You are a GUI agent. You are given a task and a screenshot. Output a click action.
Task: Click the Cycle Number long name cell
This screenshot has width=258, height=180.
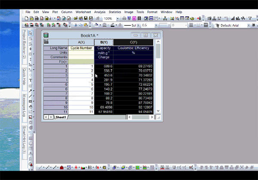[x=81, y=48]
